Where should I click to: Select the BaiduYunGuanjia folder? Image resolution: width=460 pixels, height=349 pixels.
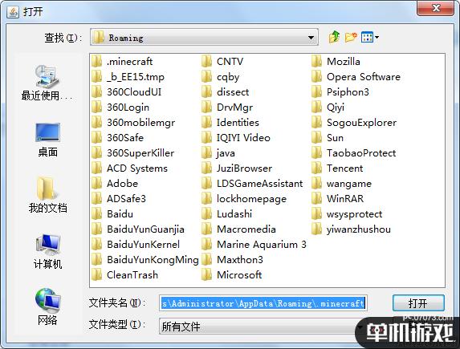[138, 229]
